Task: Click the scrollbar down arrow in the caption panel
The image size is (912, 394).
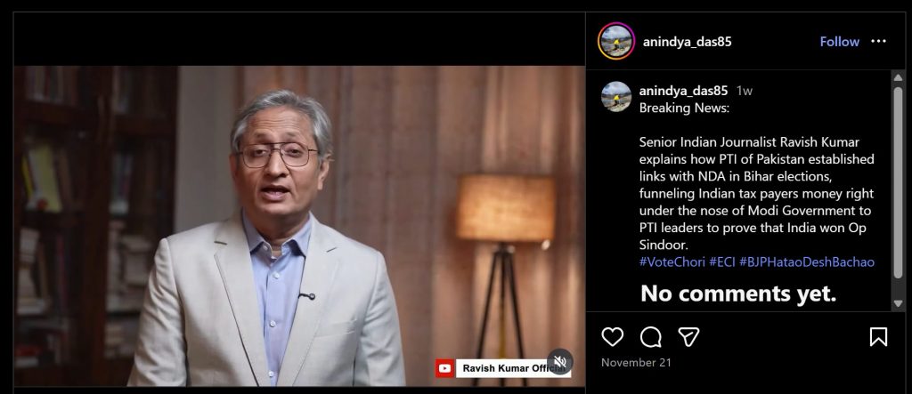Action: click(x=898, y=304)
